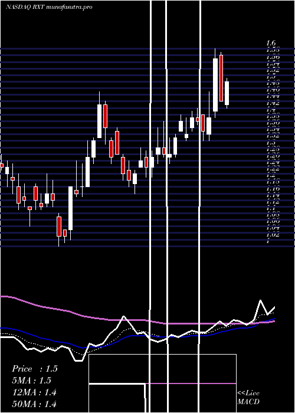
Task: Click the '50MA : 1.4' value
Action: click(34, 404)
